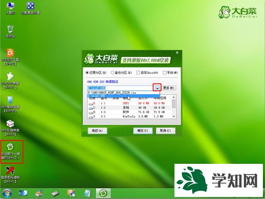Viewport: 265px width, 199px height.
Task: Click the paint brush icon in taskbar
Action: (39, 193)
